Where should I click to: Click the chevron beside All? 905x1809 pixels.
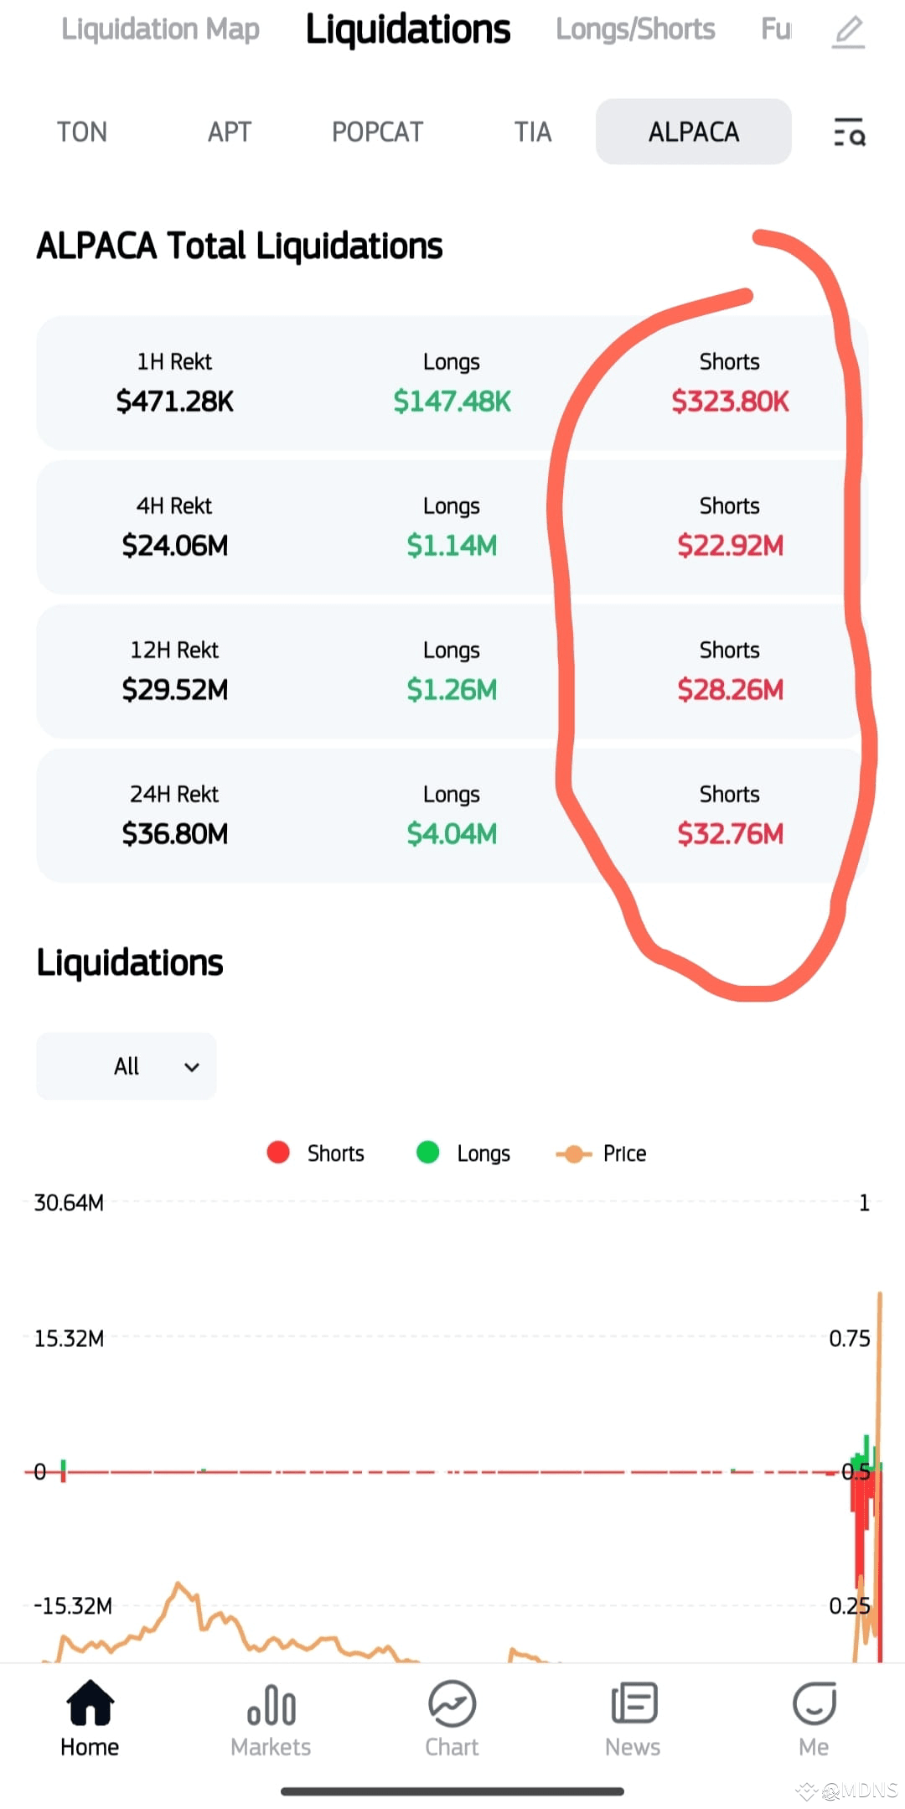pyautogui.click(x=192, y=1067)
